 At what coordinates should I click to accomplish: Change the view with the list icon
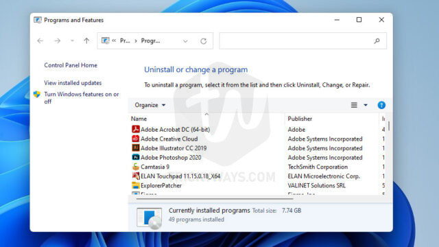[x=354, y=105]
